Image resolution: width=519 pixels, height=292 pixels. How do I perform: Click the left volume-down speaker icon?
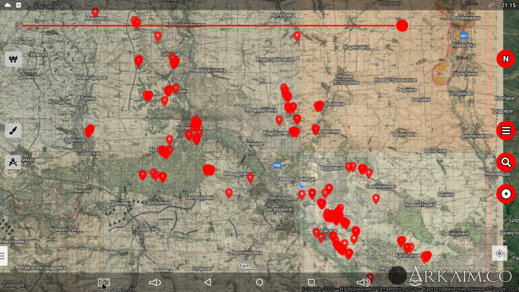(x=155, y=282)
